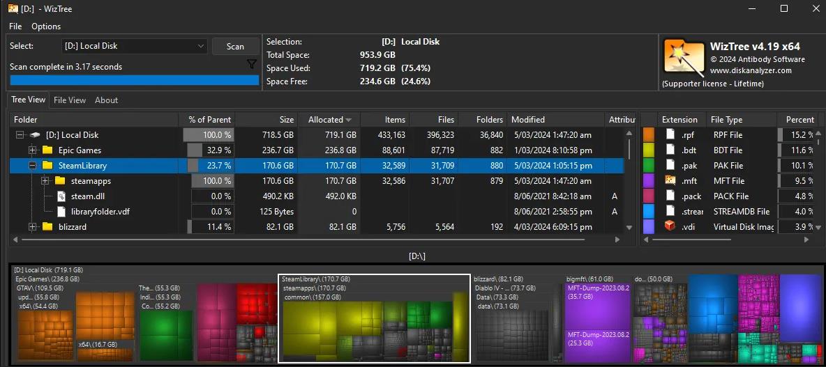Click the .pack file type icon
The width and height of the screenshot is (826, 367).
click(x=670, y=196)
